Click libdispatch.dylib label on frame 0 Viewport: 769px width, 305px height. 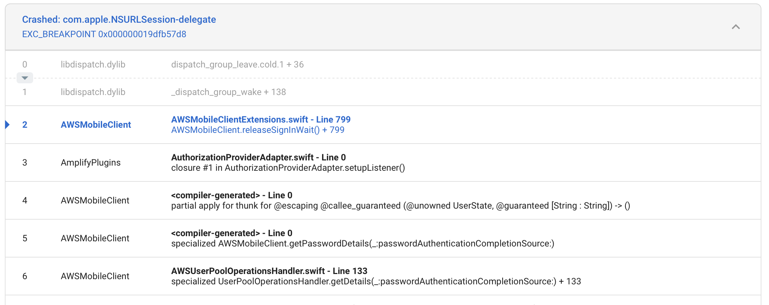pos(93,64)
